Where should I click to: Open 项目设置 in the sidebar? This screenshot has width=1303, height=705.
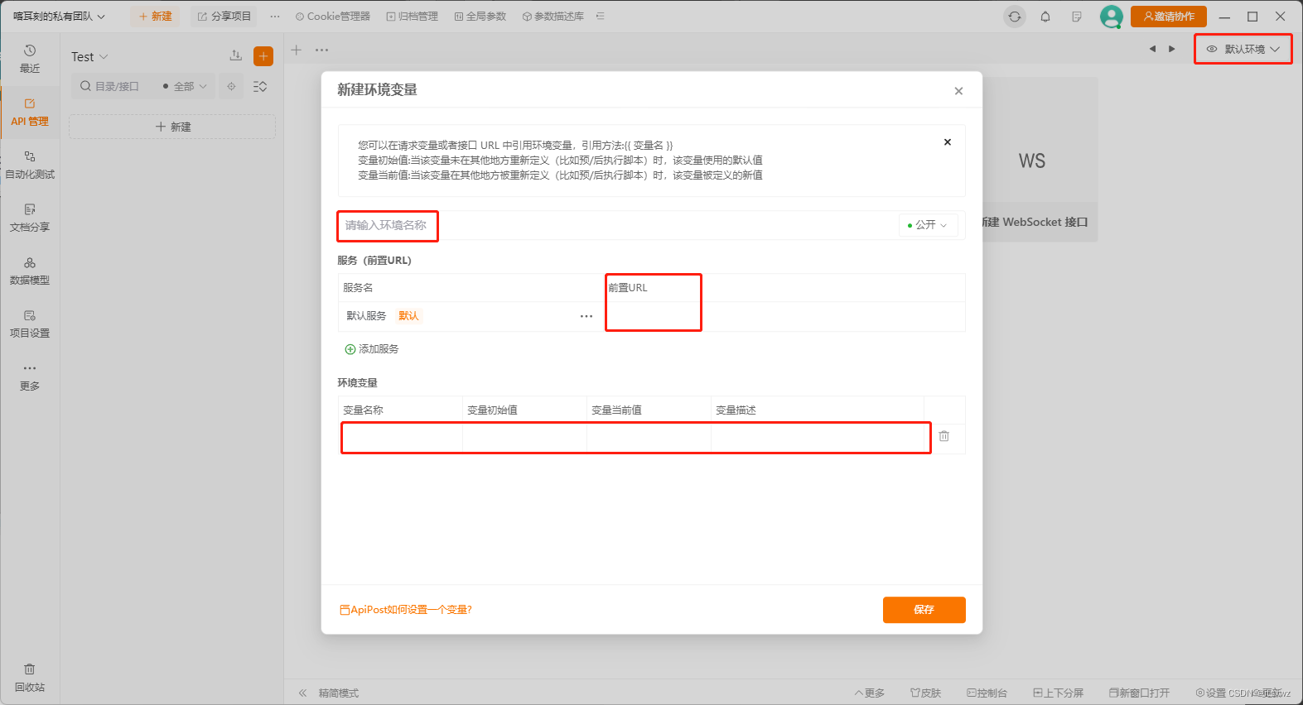[x=30, y=324]
